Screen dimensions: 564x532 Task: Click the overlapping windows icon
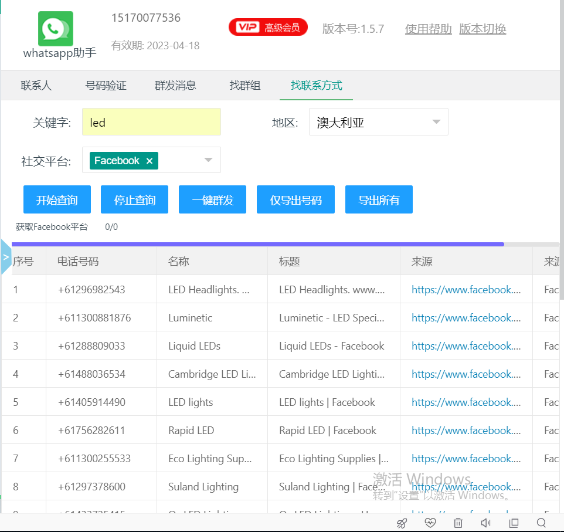[x=514, y=523]
